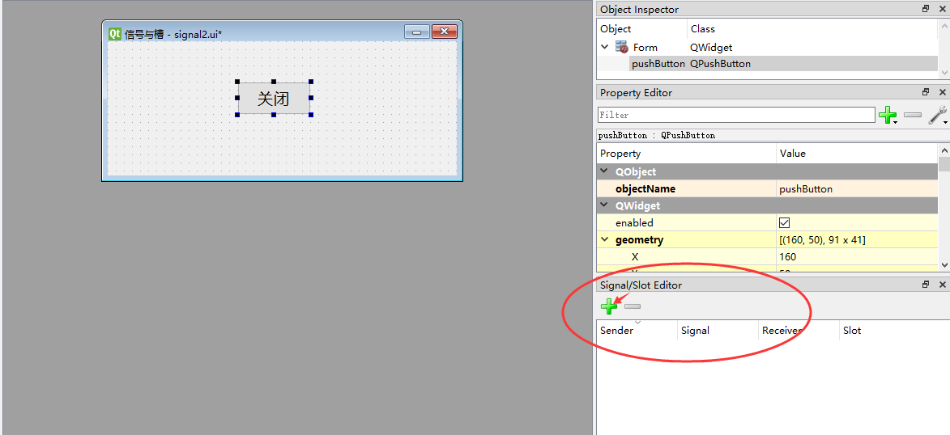
Task: Select the Form QWidget tree row
Action: (x=768, y=47)
